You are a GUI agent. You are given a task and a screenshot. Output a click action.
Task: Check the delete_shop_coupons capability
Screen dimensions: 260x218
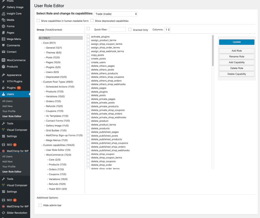pyautogui.click(x=88, y=161)
